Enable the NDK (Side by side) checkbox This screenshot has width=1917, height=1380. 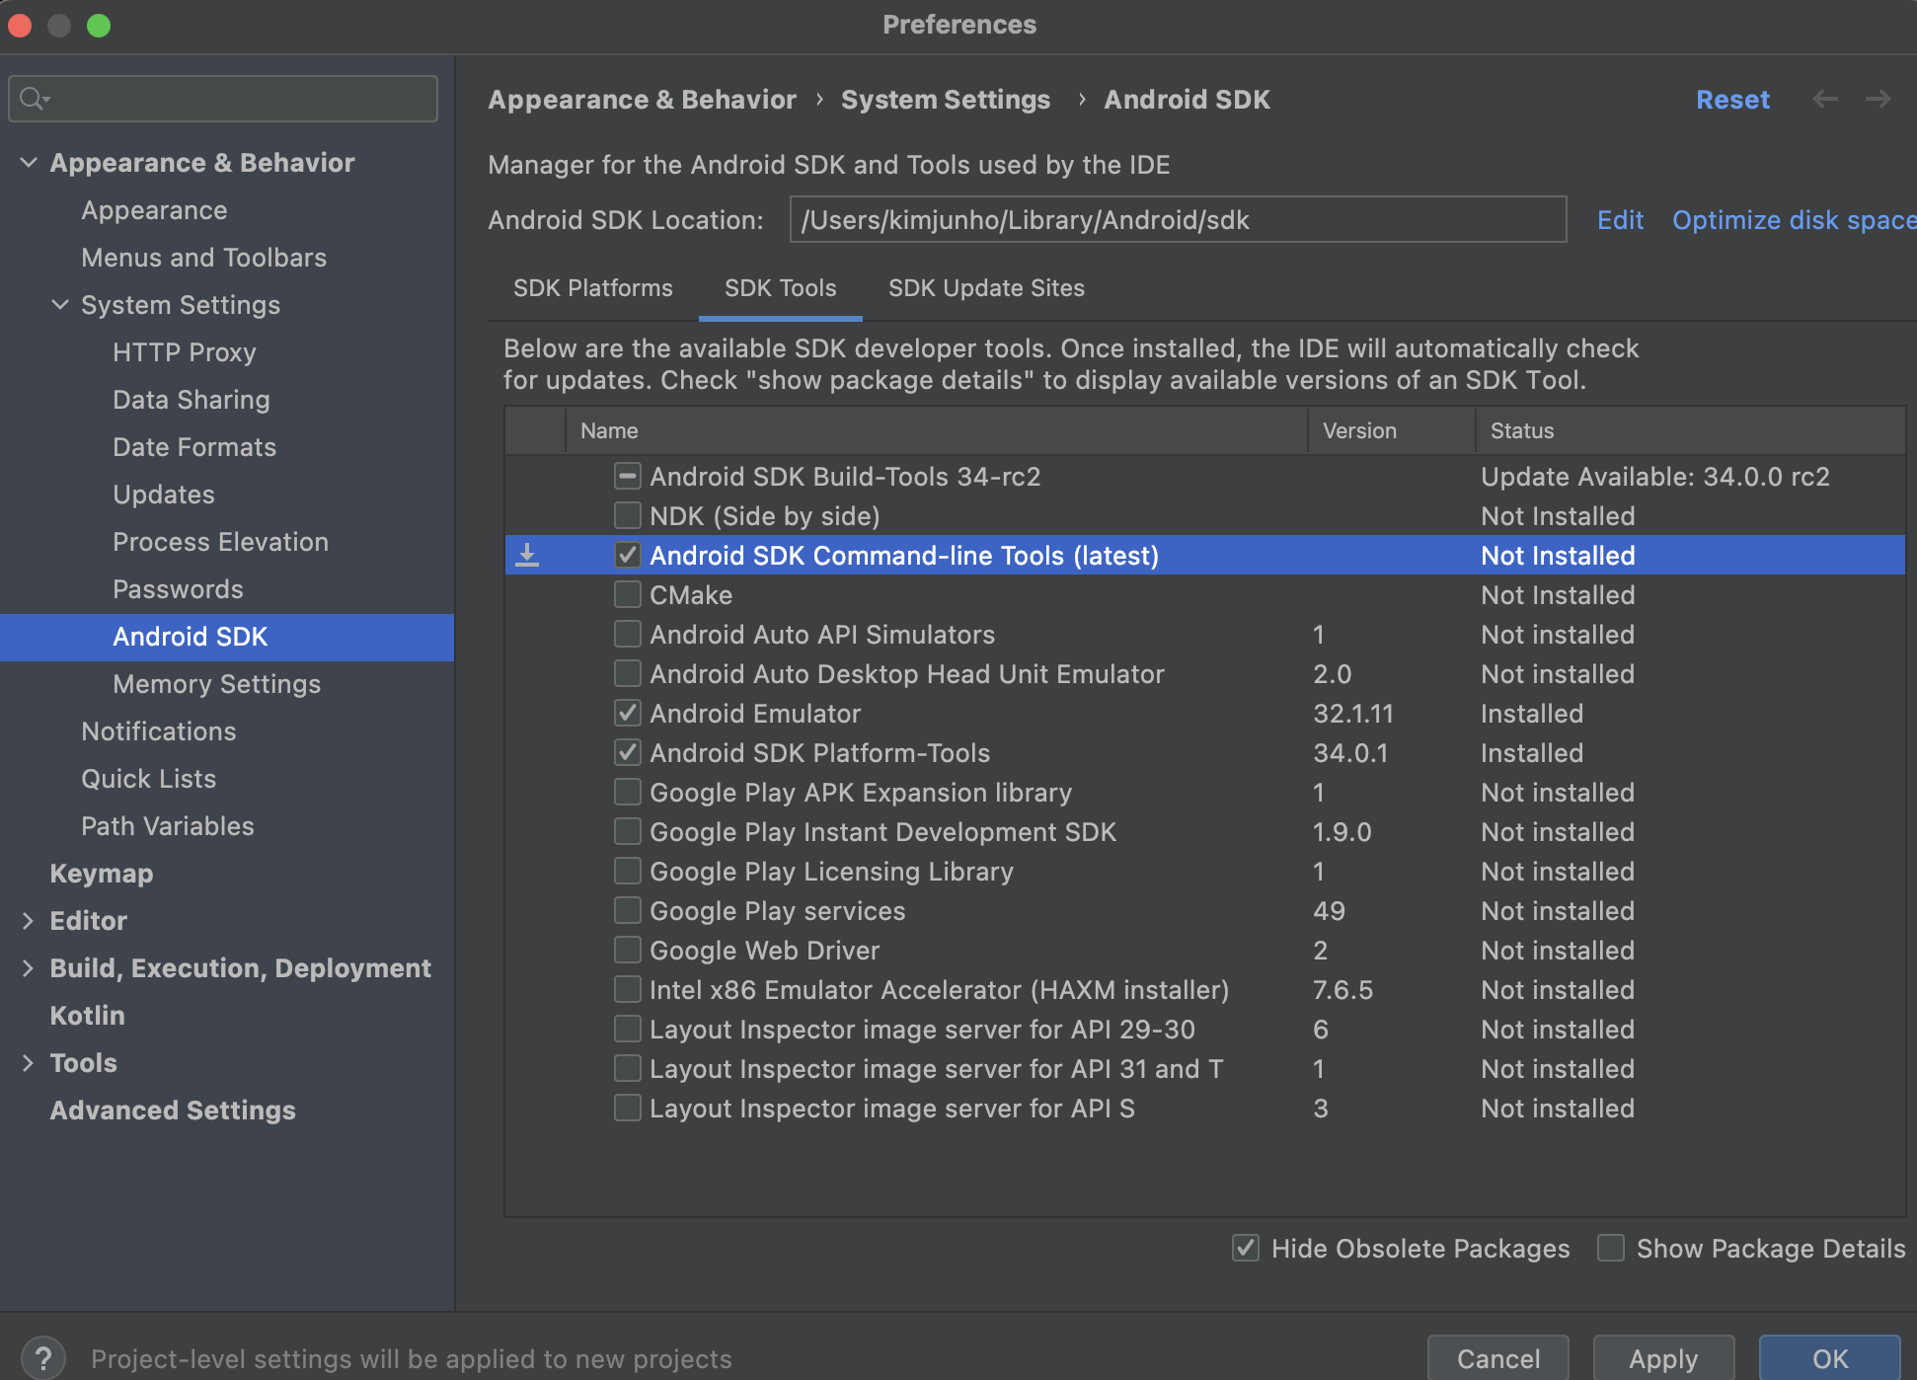pyautogui.click(x=627, y=515)
